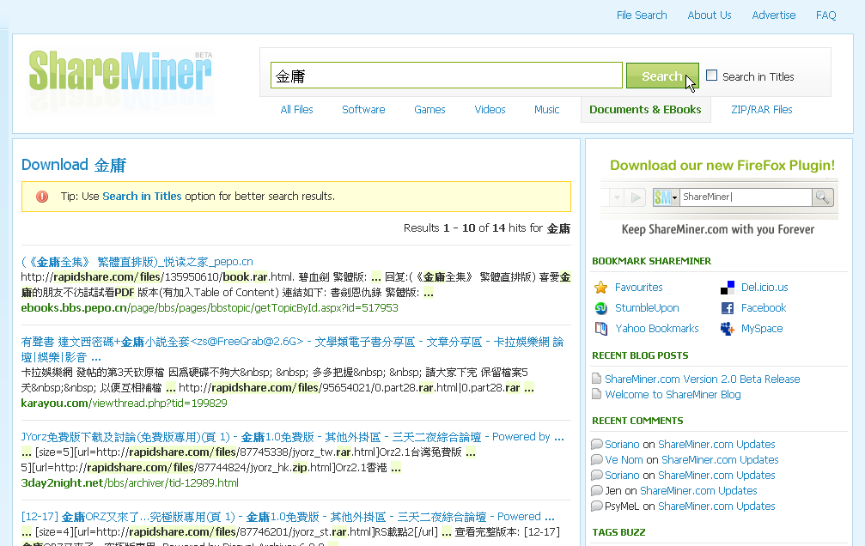Image resolution: width=865 pixels, height=546 pixels.
Task: Click page icon beside Welcome to ShareMiner Blog
Action: click(x=596, y=394)
